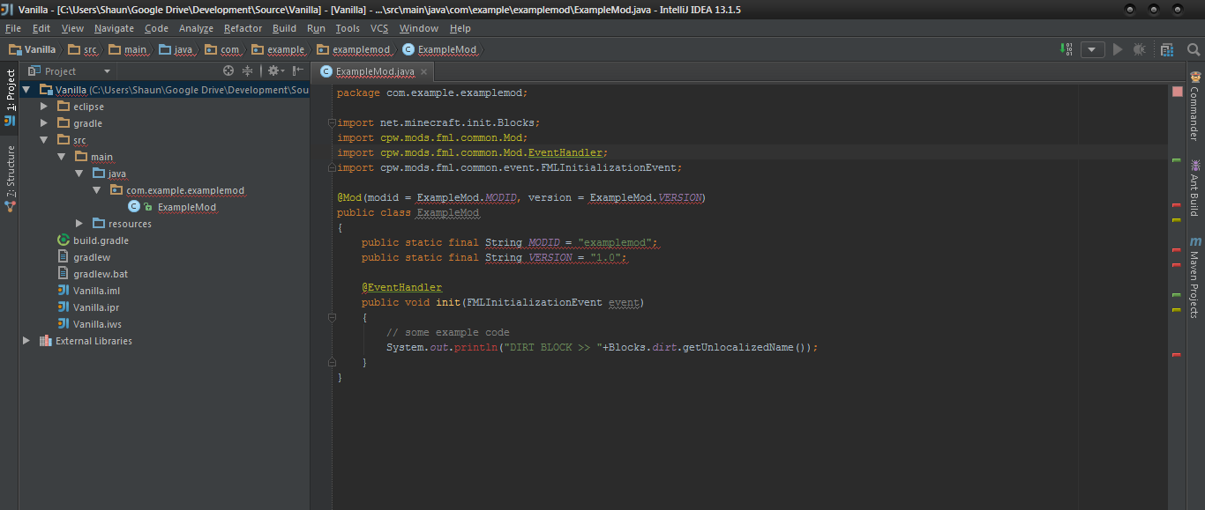The width and height of the screenshot is (1205, 510).
Task: Fold the imports block in editor gutter
Action: (332, 122)
